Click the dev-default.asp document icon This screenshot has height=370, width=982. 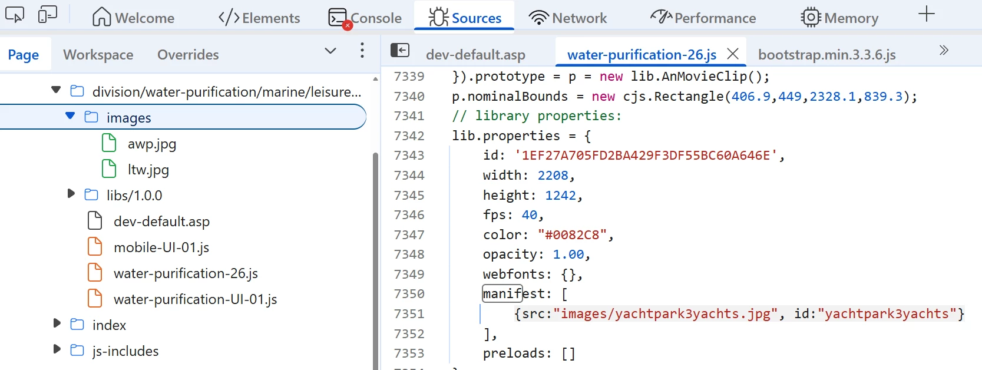tap(95, 220)
